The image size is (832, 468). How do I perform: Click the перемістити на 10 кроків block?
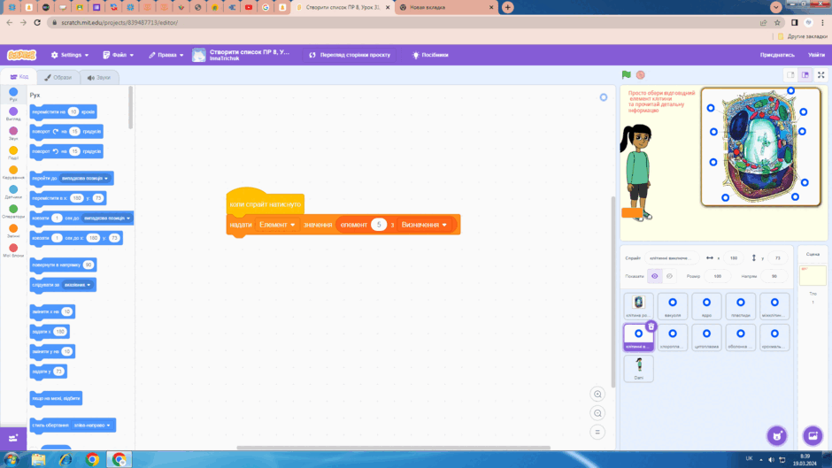point(63,112)
